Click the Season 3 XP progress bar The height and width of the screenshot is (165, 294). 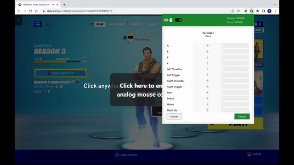(57, 61)
